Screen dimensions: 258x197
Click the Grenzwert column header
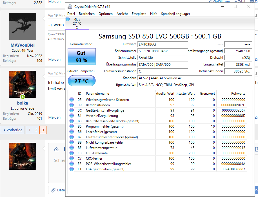tap(206, 94)
